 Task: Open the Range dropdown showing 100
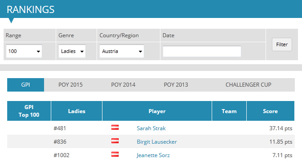coord(24,51)
